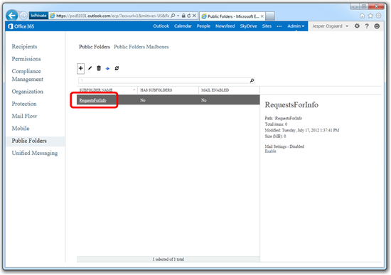Screen dimensions: 391x275
Task: Click Enable under Mail Settings
Action: [x=270, y=151]
